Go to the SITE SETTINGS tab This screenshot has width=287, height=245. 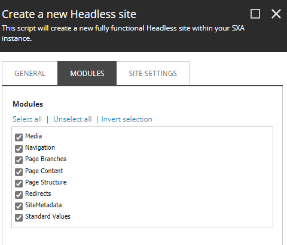153,74
